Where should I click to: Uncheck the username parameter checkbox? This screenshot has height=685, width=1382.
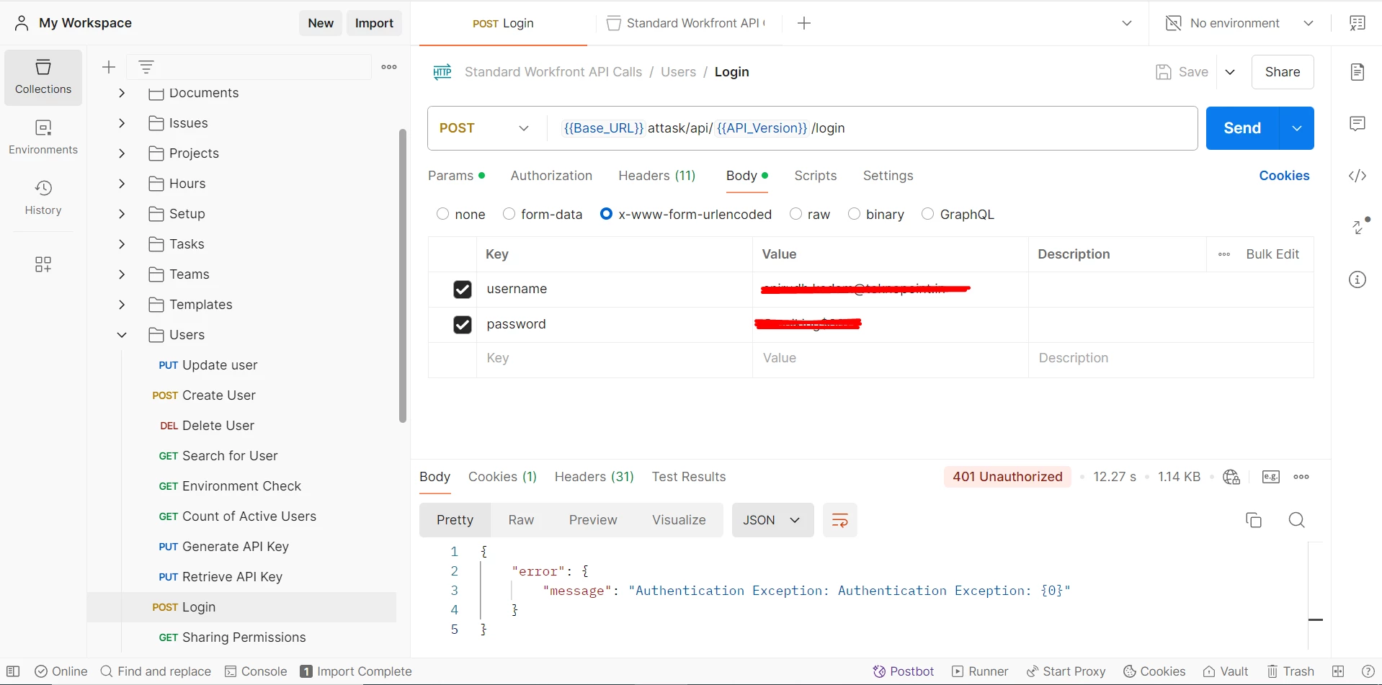point(463,290)
